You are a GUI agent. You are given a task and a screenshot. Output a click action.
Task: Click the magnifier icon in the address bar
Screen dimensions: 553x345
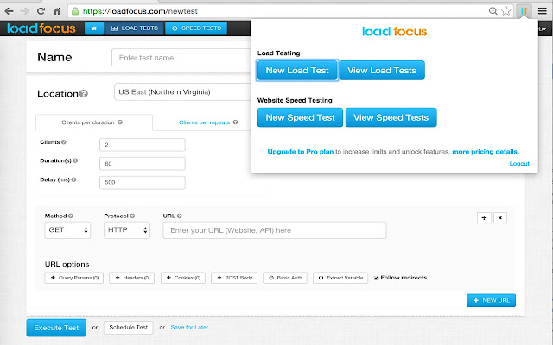coord(493,11)
